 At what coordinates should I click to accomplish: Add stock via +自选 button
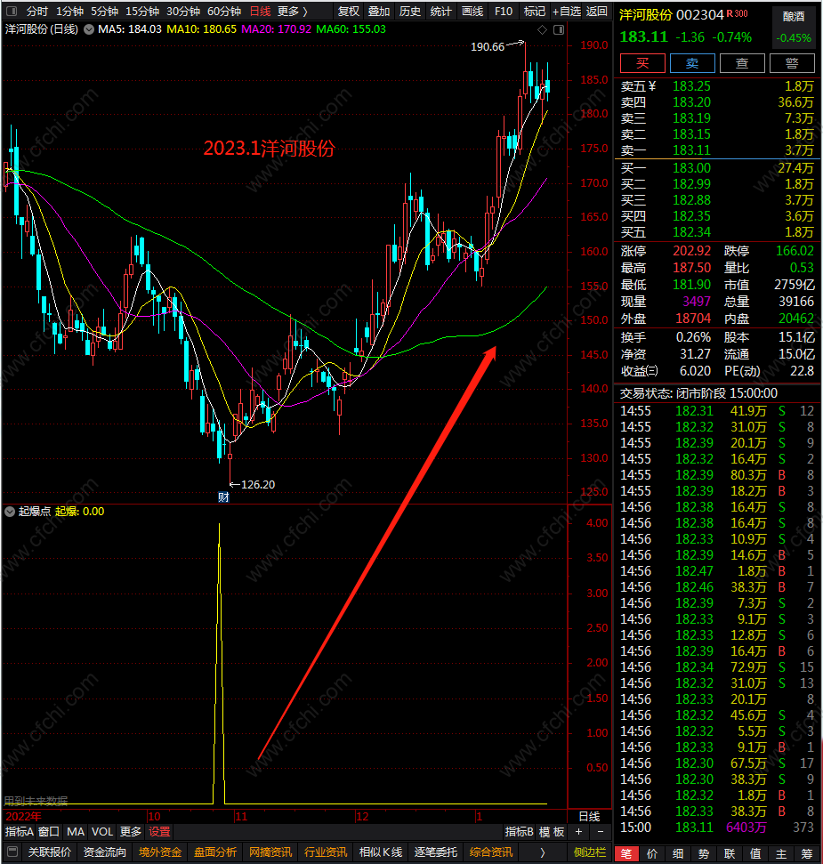(567, 11)
